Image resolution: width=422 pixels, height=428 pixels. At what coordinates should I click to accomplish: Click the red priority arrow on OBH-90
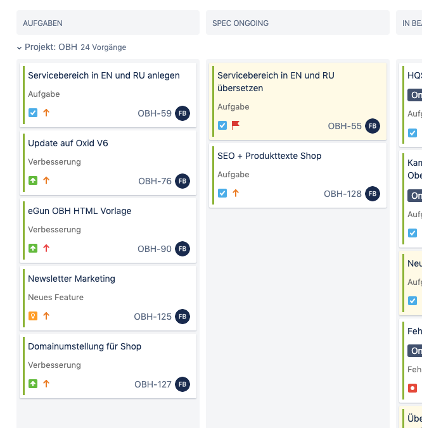[x=46, y=248]
